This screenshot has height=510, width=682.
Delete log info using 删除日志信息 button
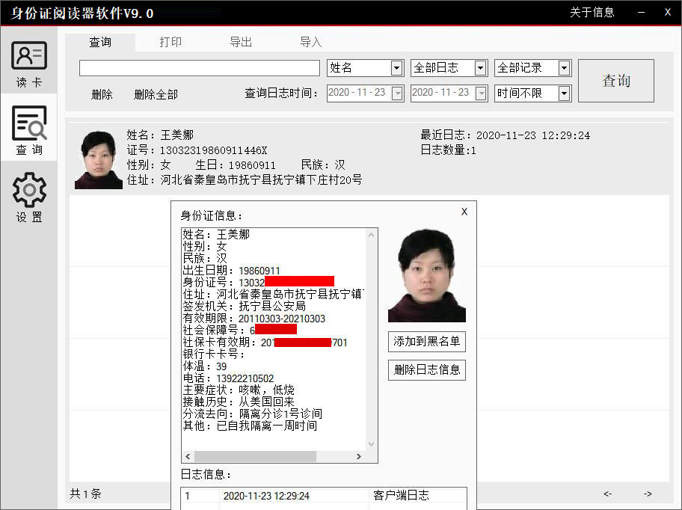coord(426,369)
